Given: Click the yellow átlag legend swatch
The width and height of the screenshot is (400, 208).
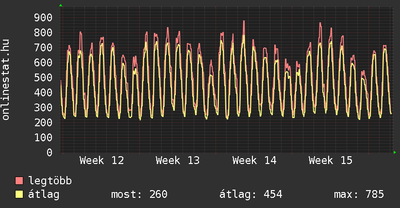Looking at the screenshot, I should coord(19,194).
